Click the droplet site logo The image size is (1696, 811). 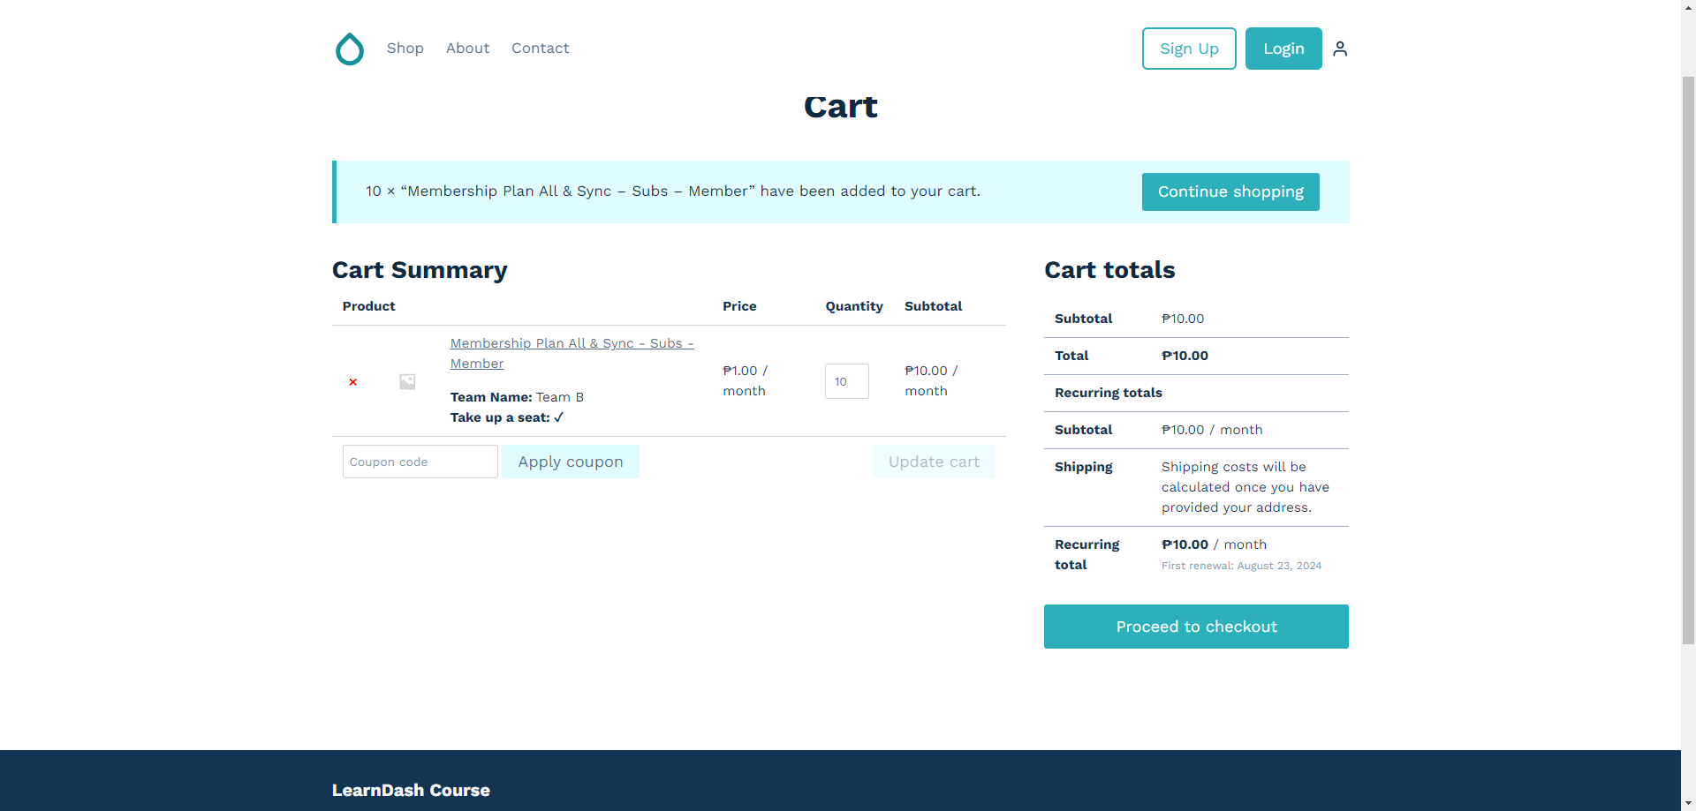click(350, 49)
